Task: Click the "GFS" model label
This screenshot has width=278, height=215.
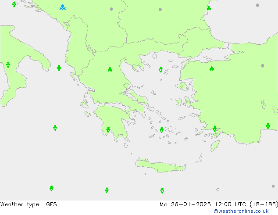Action: click(x=51, y=204)
